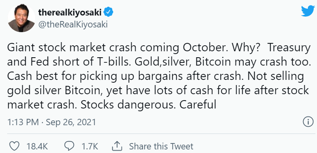Open the circled info icon
The height and width of the screenshot is (153, 317).
click(308, 122)
